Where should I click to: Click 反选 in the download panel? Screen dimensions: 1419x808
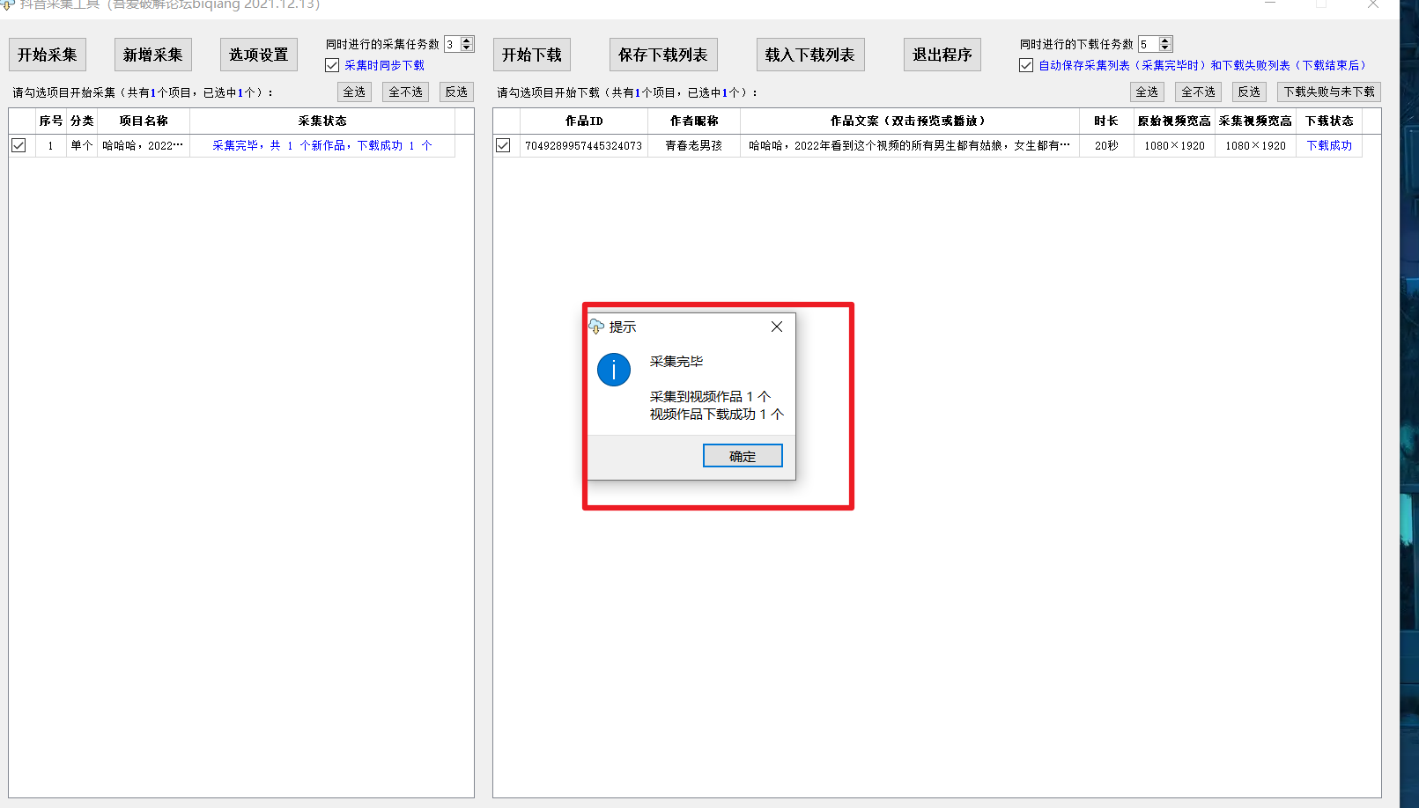[x=1248, y=92]
